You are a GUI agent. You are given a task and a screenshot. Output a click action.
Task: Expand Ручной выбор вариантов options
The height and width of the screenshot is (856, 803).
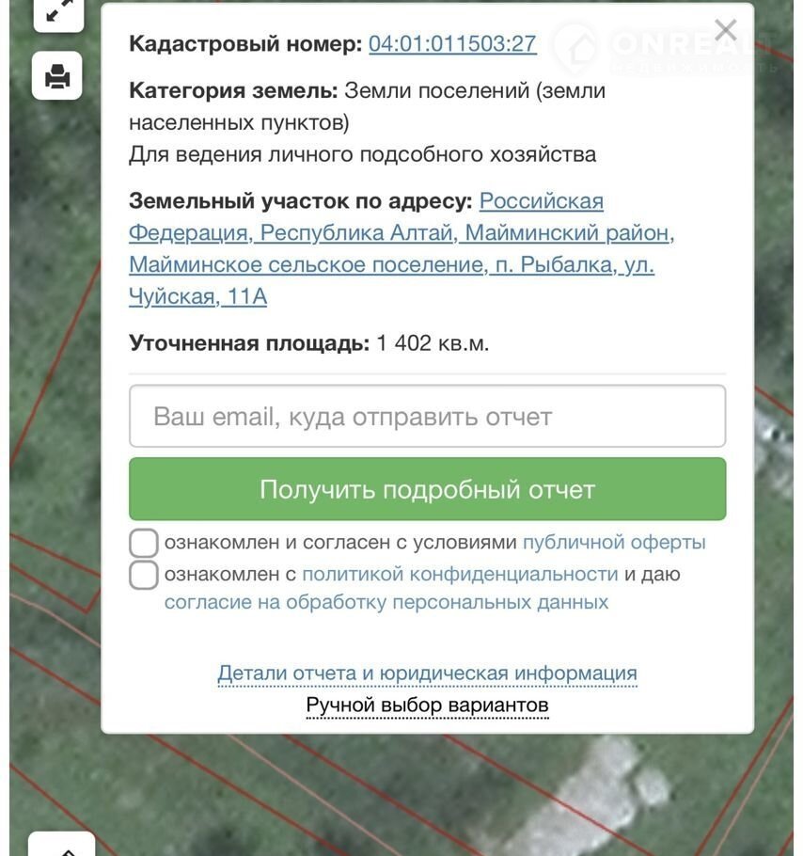click(427, 705)
